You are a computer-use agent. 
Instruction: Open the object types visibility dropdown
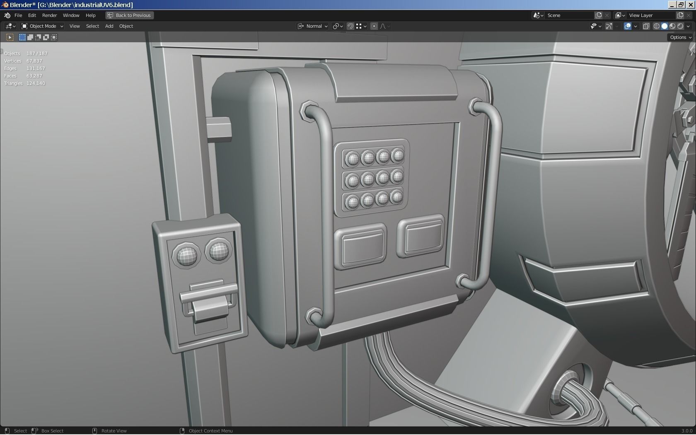tap(596, 26)
